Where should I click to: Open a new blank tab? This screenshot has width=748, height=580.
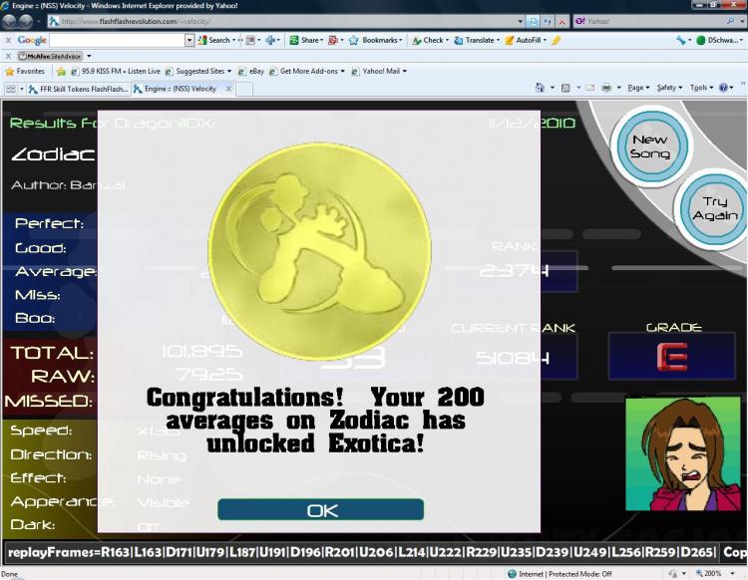[x=244, y=89]
